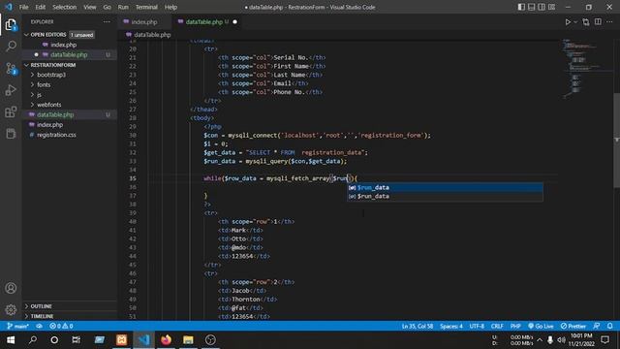620x349 pixels.
Task: Open the Help menu
Action: (170, 7)
